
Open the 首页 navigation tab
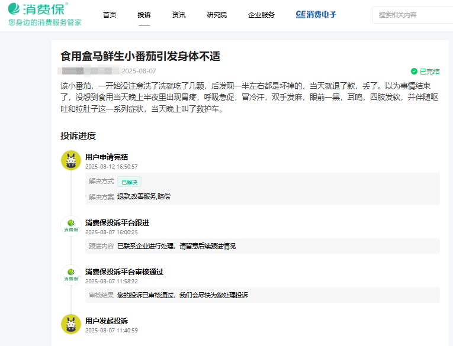point(110,15)
